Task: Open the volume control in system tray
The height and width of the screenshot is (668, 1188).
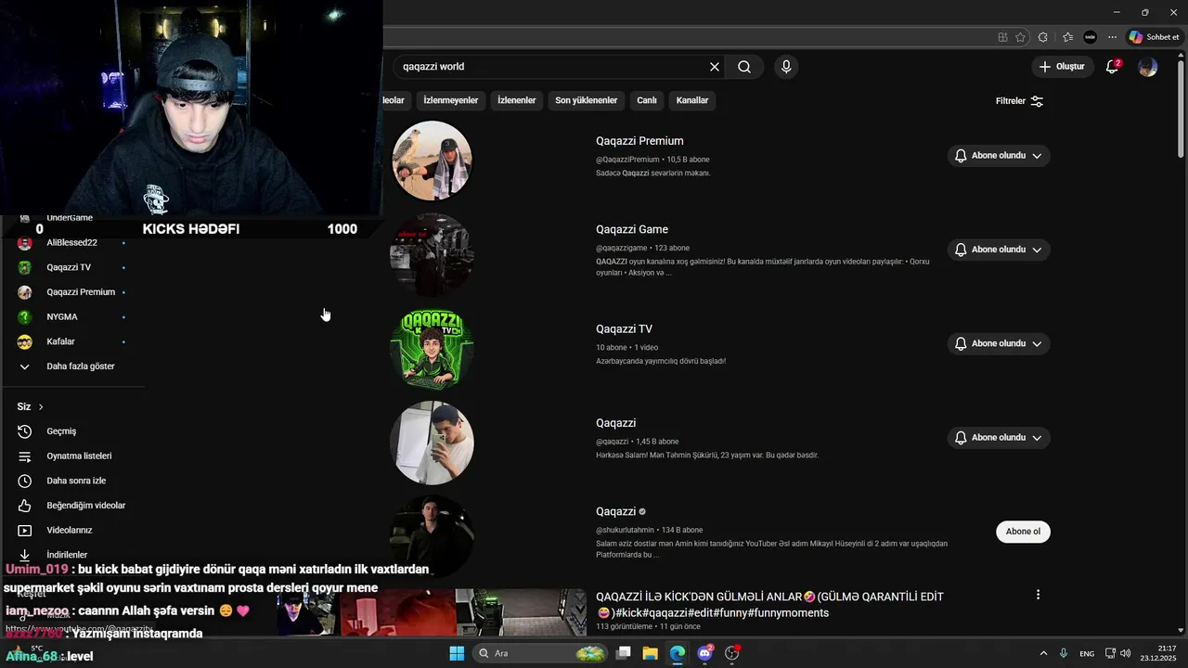Action: coord(1126,653)
